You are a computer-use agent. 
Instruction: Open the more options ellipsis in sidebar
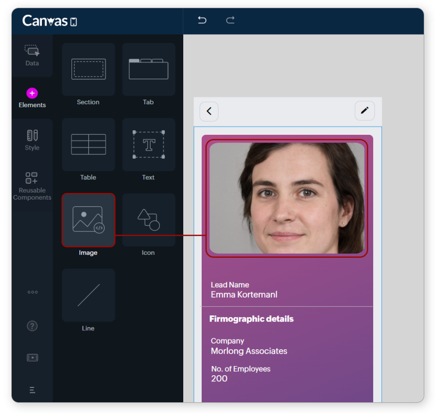(x=33, y=293)
